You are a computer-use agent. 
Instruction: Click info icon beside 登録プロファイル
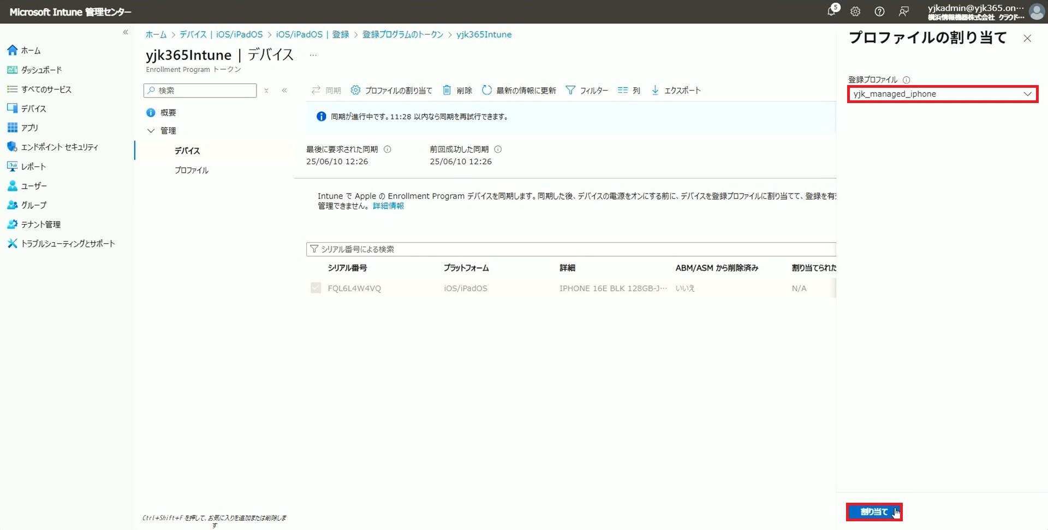click(x=907, y=80)
